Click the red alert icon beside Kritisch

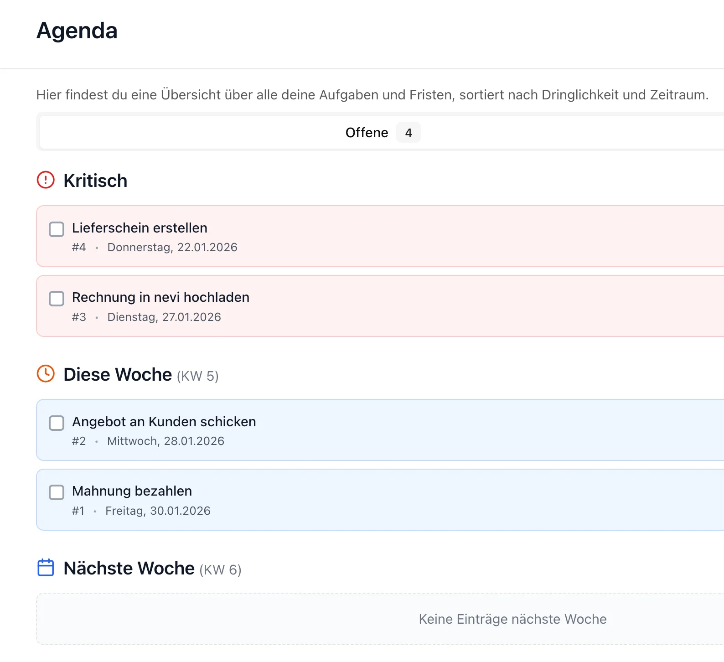[46, 180]
